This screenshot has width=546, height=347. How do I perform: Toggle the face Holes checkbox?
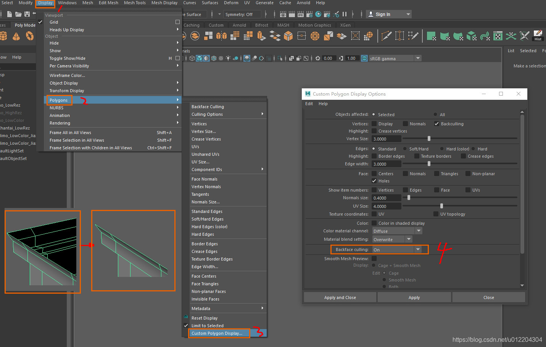click(374, 181)
